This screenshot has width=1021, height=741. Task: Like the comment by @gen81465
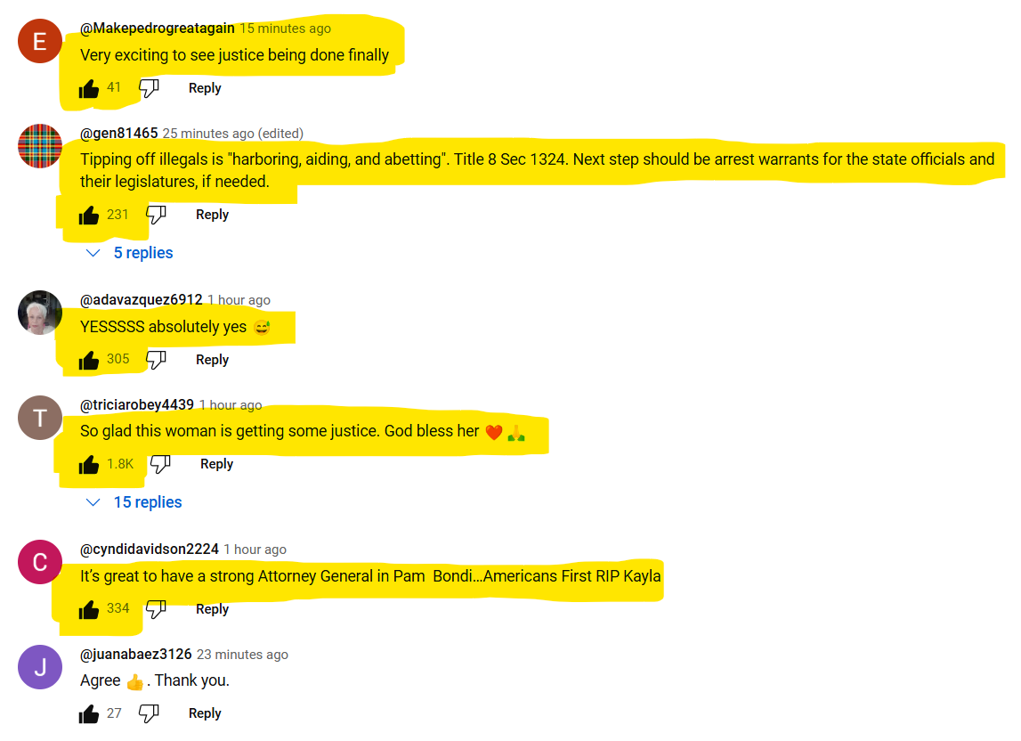coord(88,215)
